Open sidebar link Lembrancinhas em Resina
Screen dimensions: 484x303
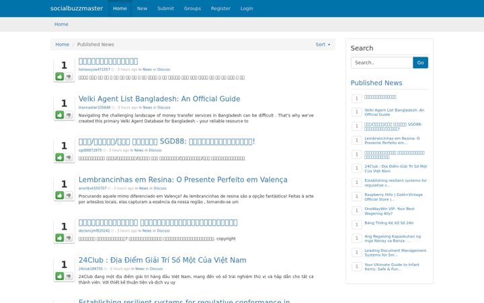(x=392, y=141)
